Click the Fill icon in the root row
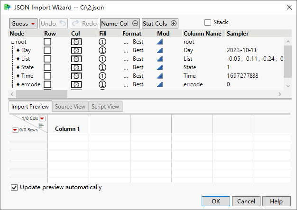The width and height of the screenshot is (297, 210). pyautogui.click(x=102, y=42)
